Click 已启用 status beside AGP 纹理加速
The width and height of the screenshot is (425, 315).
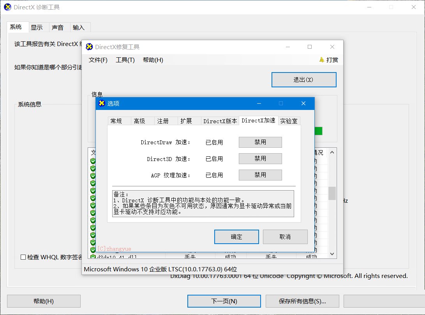(214, 175)
